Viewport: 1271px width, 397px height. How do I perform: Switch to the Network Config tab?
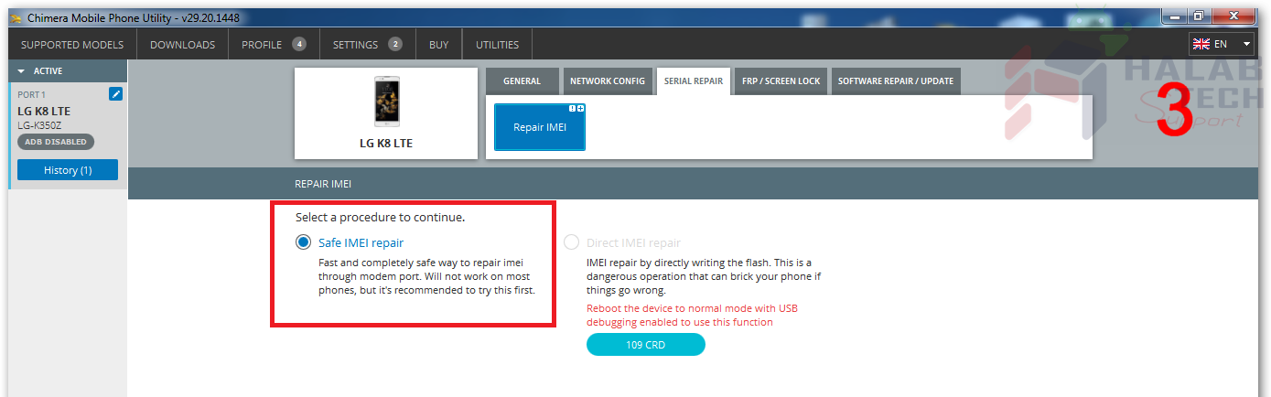608,81
